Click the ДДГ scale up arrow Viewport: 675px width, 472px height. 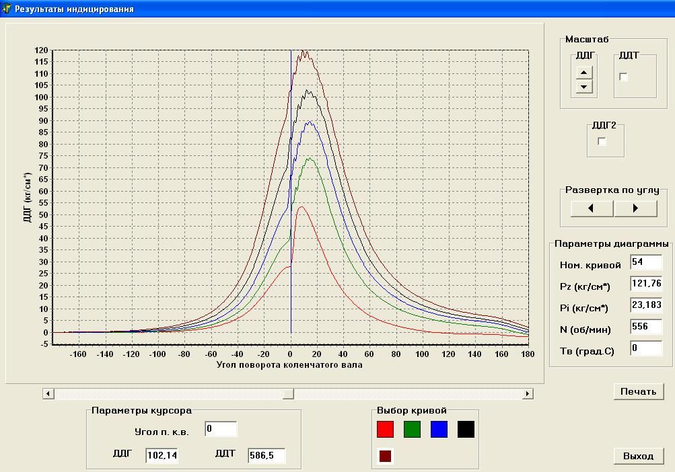[x=584, y=73]
